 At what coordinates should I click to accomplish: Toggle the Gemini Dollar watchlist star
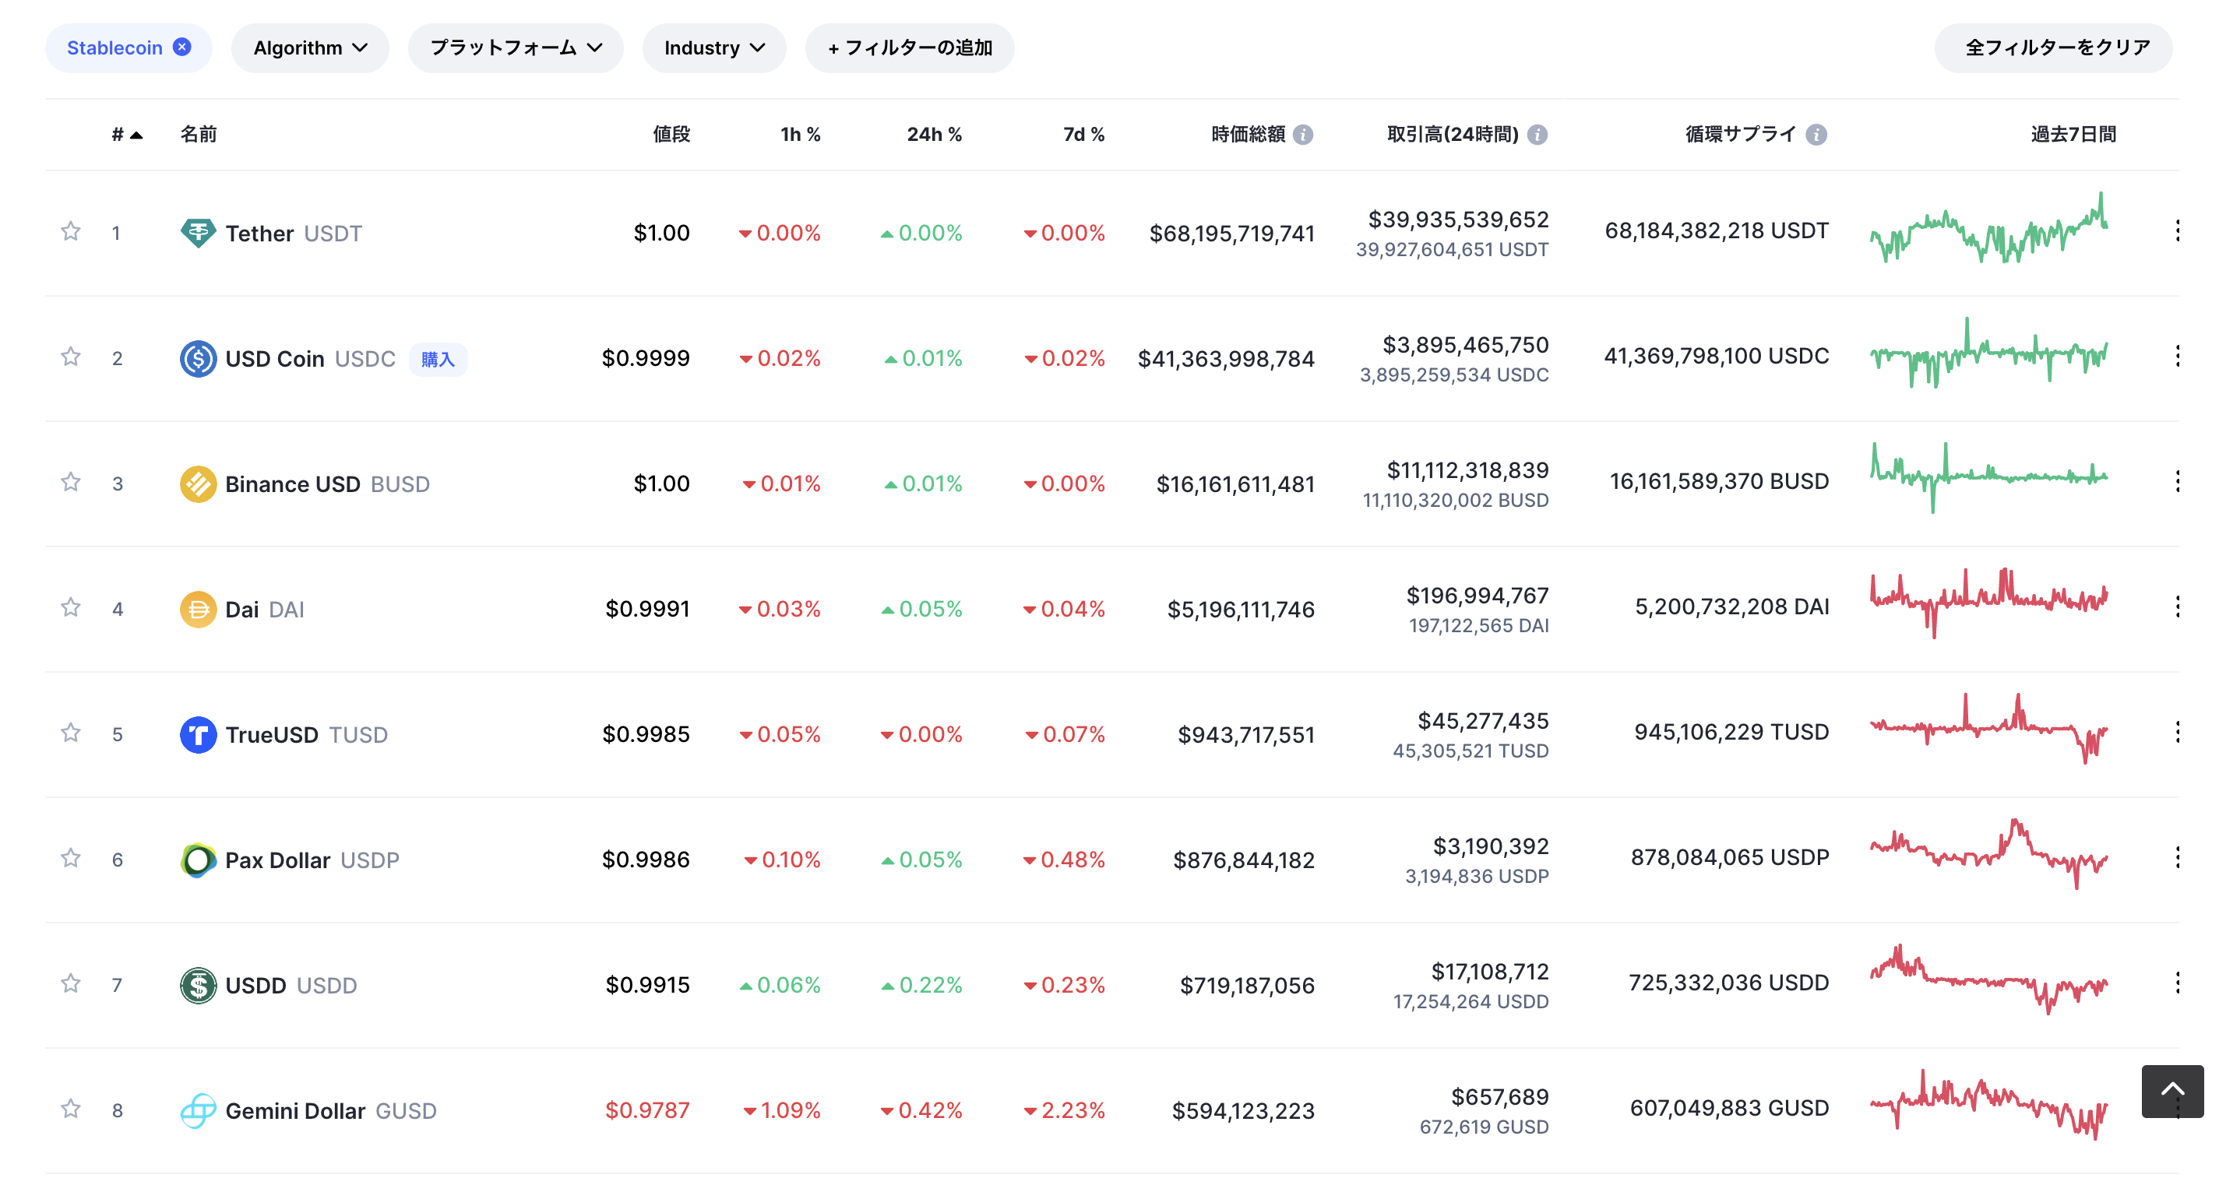point(71,1108)
